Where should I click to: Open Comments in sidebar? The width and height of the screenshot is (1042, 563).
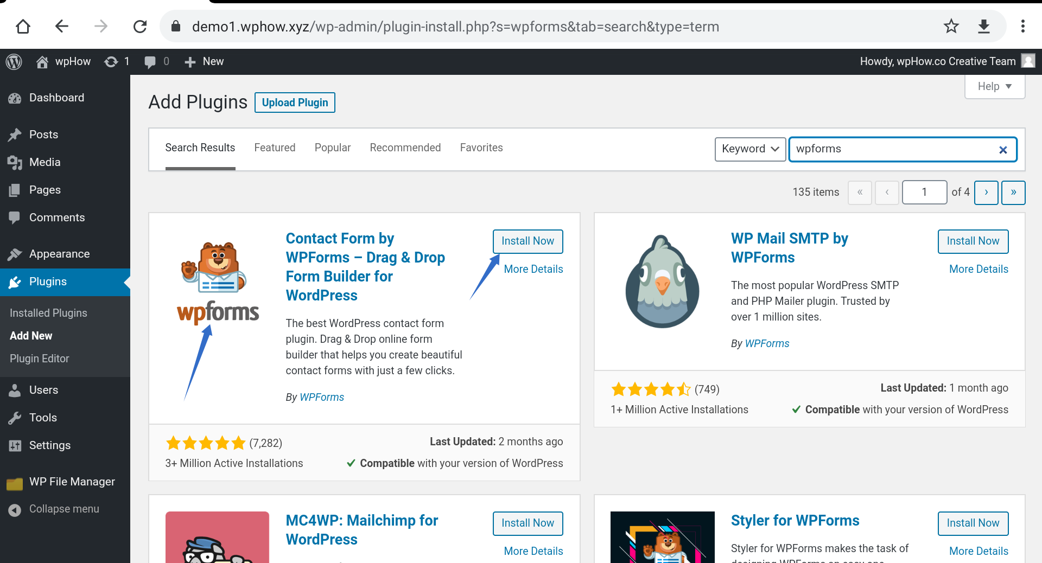[x=65, y=217]
